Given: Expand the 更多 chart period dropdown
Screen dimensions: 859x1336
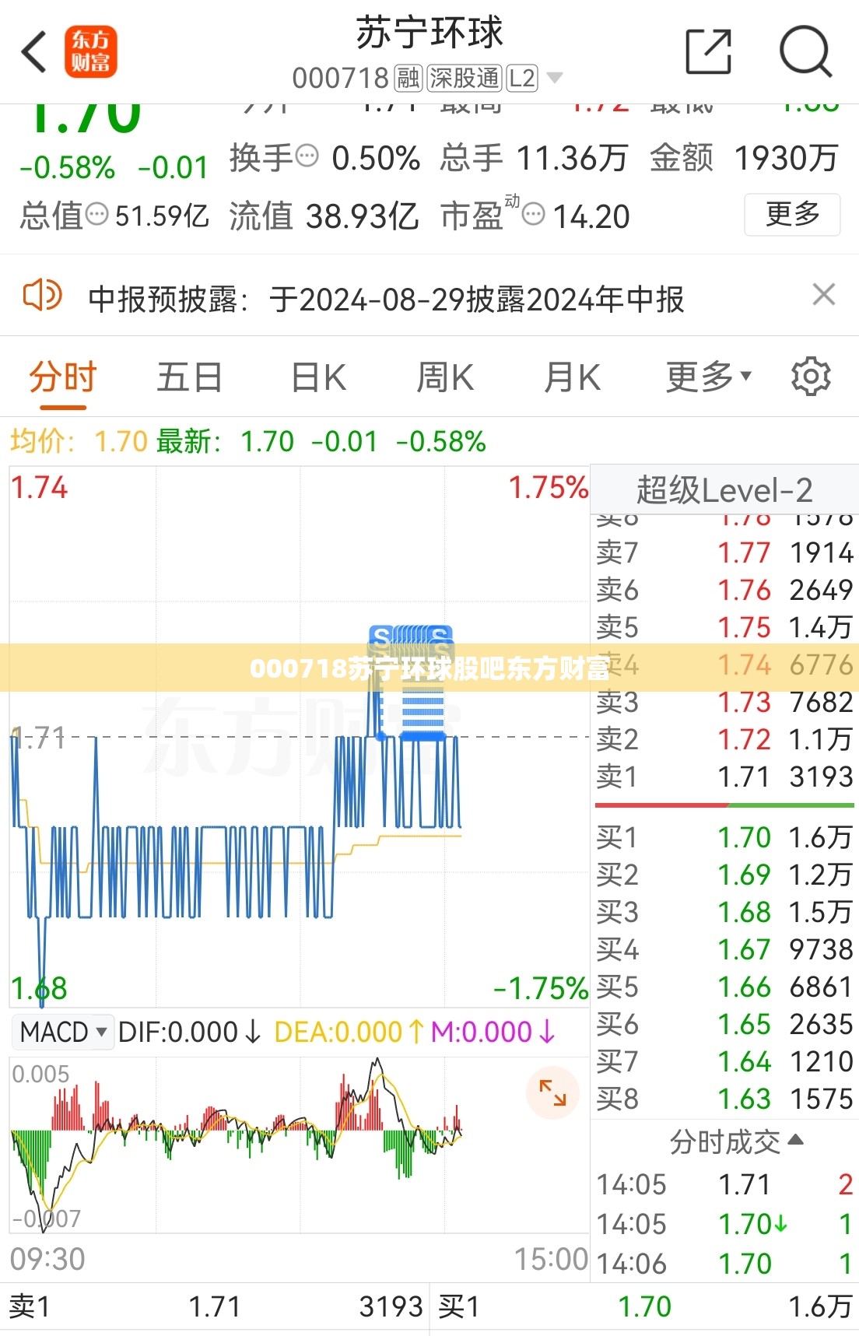Looking at the screenshot, I should point(709,377).
